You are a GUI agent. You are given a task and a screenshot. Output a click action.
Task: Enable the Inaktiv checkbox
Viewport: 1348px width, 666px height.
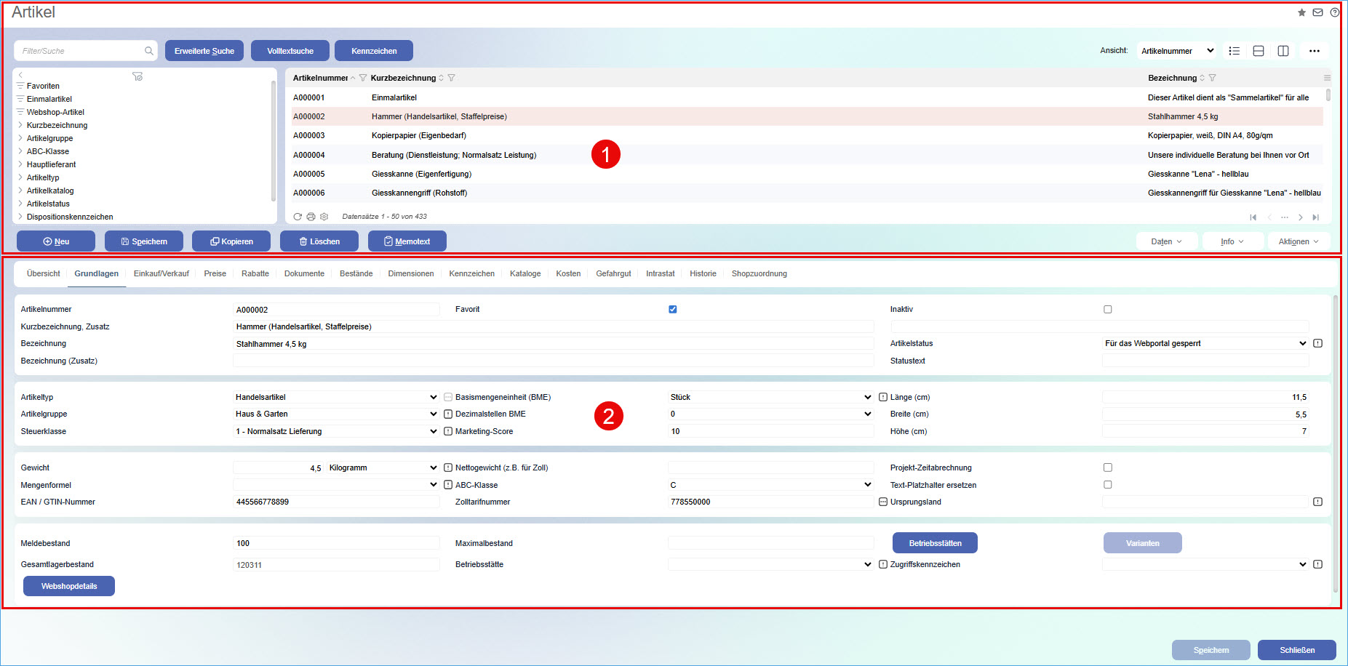pyautogui.click(x=1107, y=309)
